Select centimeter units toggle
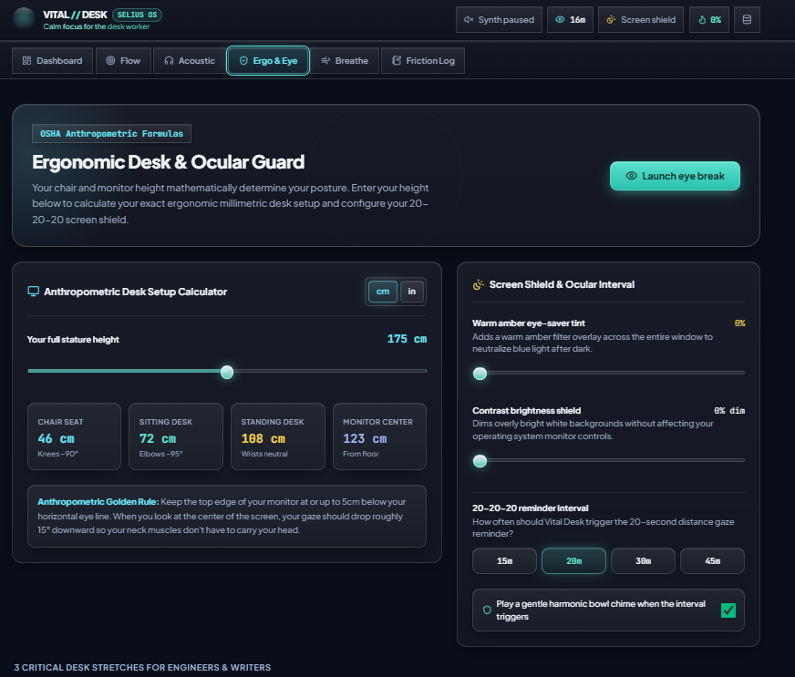The image size is (795, 677). (x=383, y=292)
